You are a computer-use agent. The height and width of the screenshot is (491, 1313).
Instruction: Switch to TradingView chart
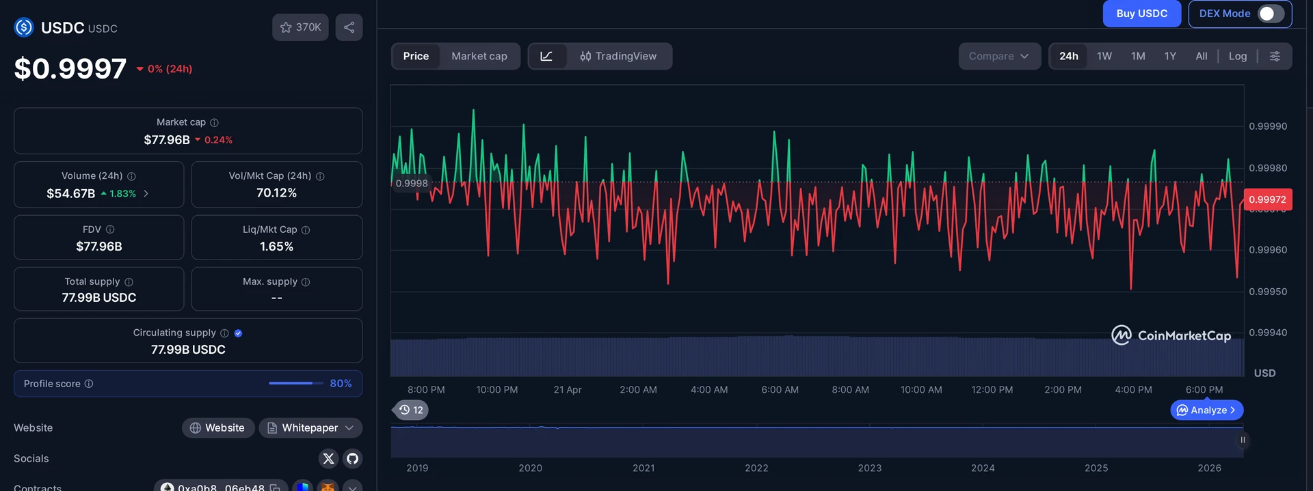(618, 56)
